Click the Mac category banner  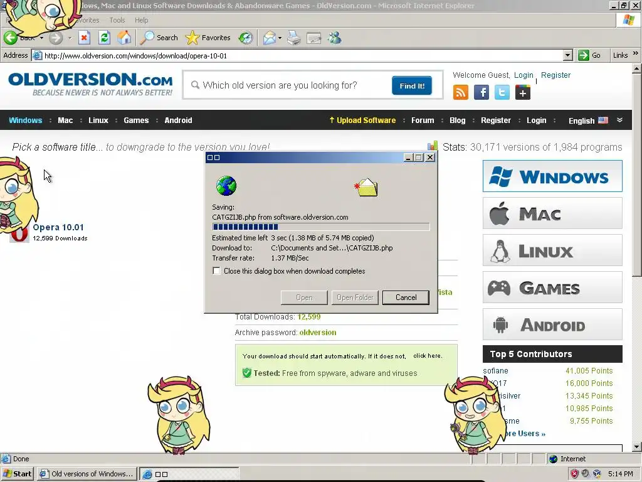552,213
